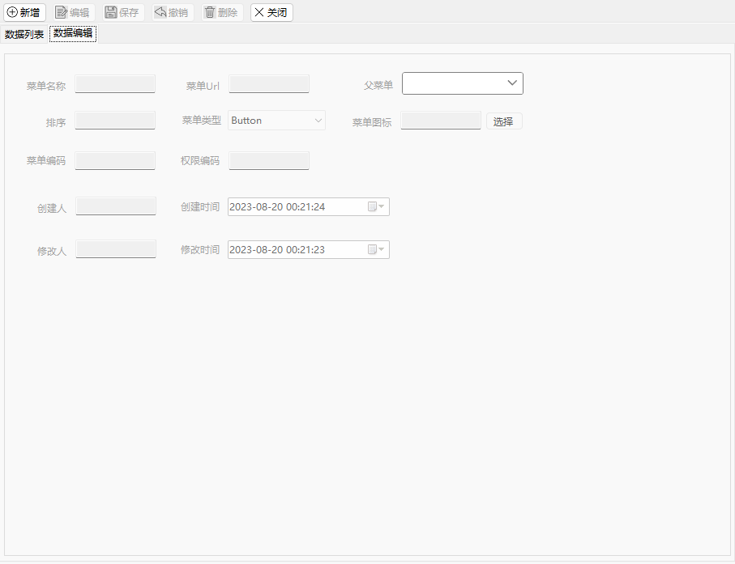Select the 数据编辑 tab
The width and height of the screenshot is (735, 564).
click(73, 34)
